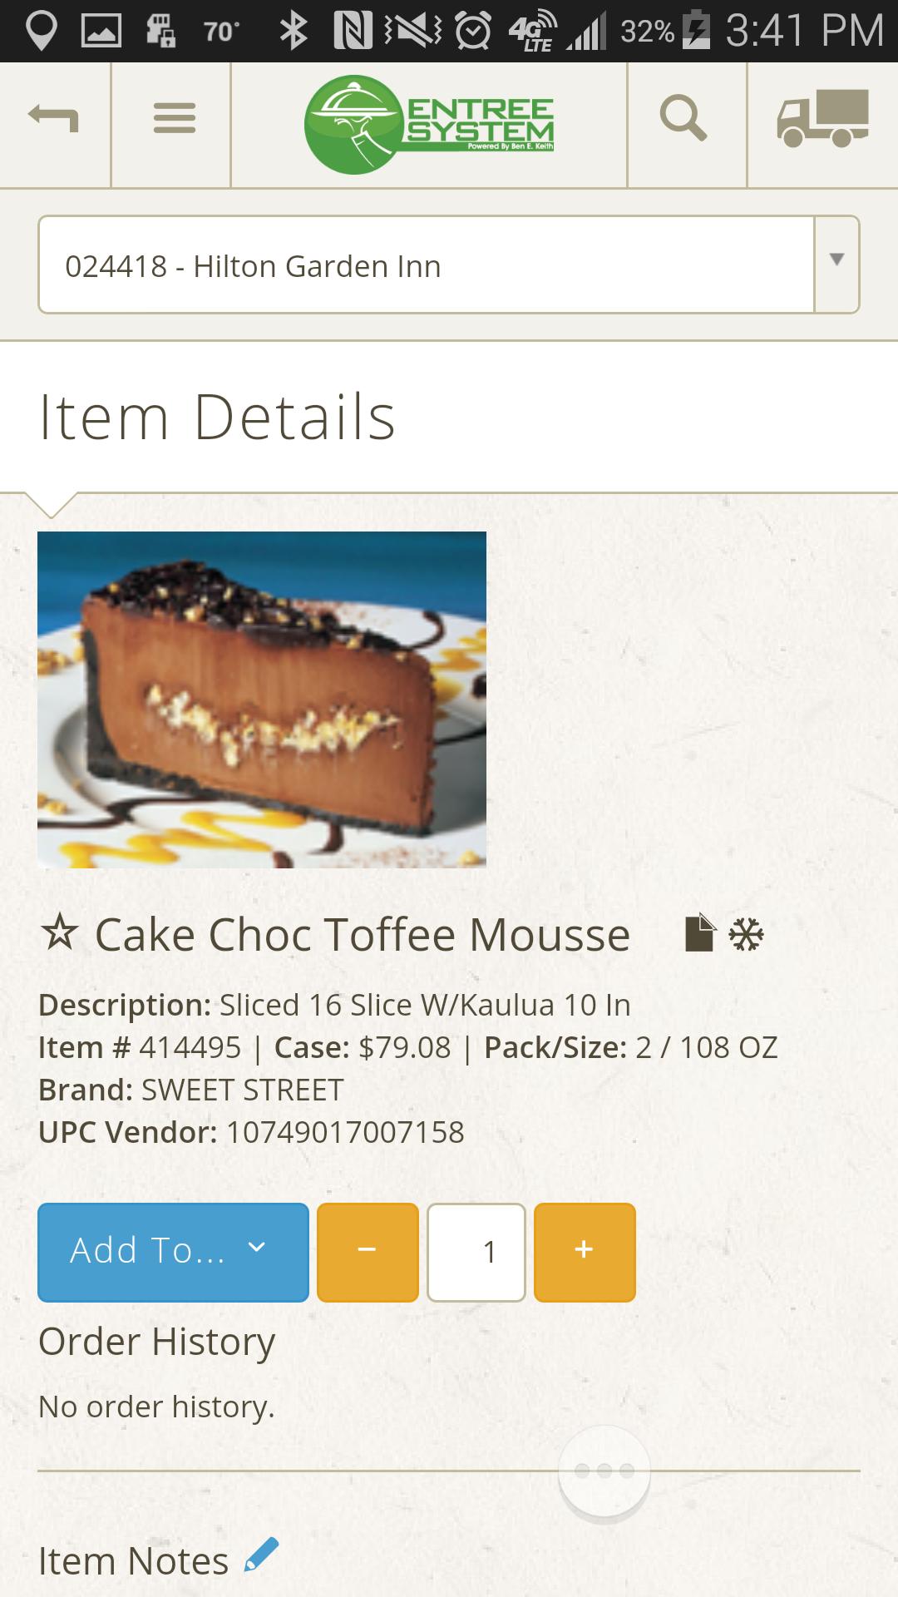Tap the frozen snowflake icon
This screenshot has height=1597, width=898.
tap(746, 935)
